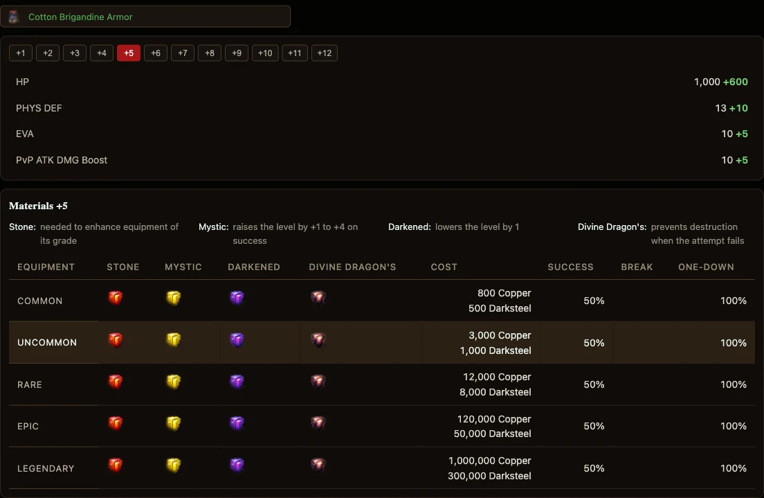Screen dimensions: 764x498
Task: Click the Divine Dragon's icon in Legendary row
Action: (x=318, y=465)
